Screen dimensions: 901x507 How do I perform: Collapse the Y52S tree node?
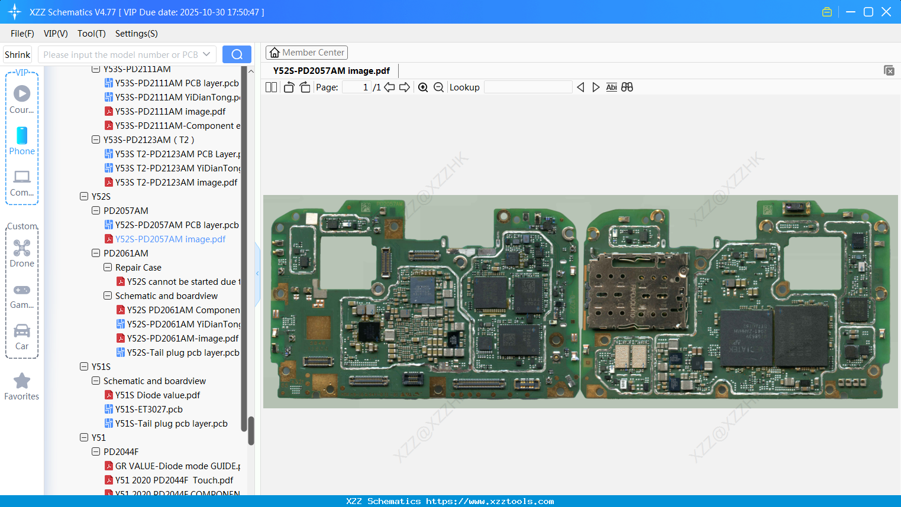(84, 196)
